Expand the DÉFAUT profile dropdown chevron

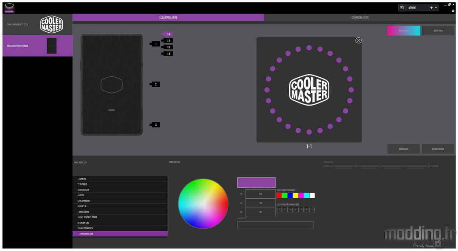coord(436,8)
